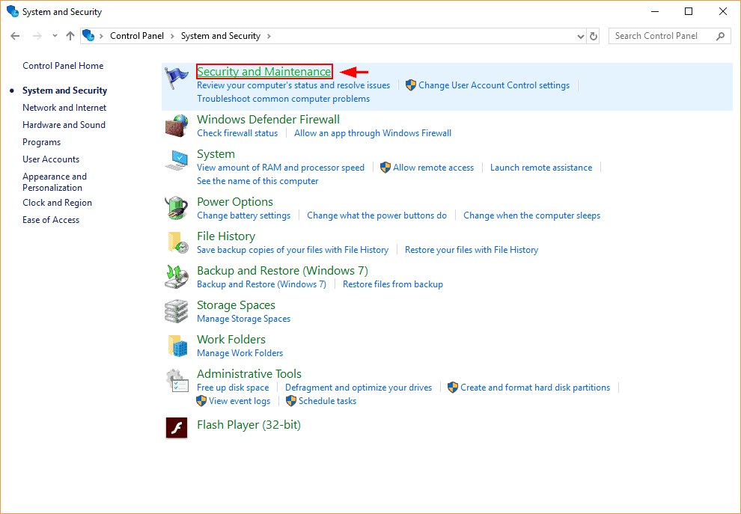Click Restore your files with File History
The image size is (741, 514).
(x=471, y=250)
